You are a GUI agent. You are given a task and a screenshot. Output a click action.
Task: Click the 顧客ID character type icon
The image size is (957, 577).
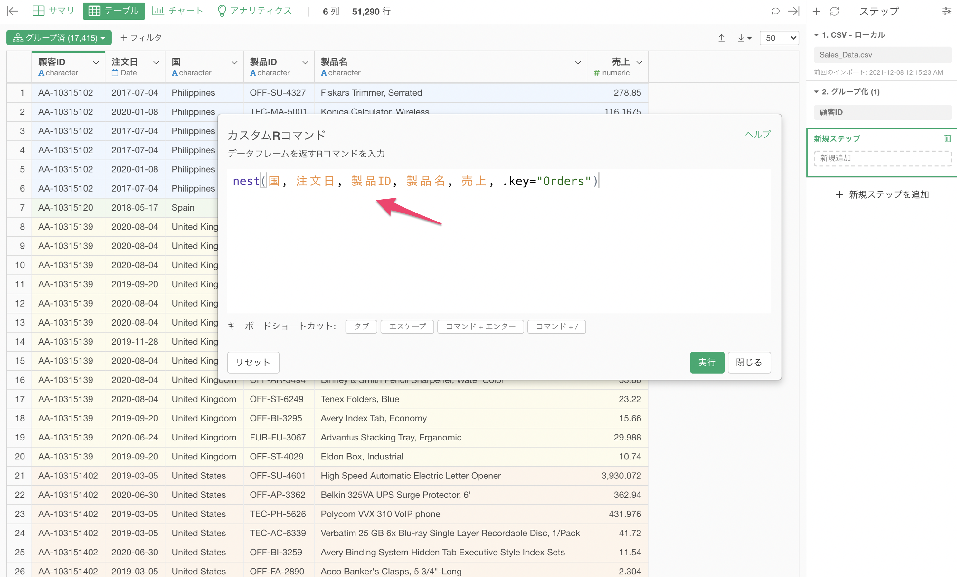(x=41, y=73)
